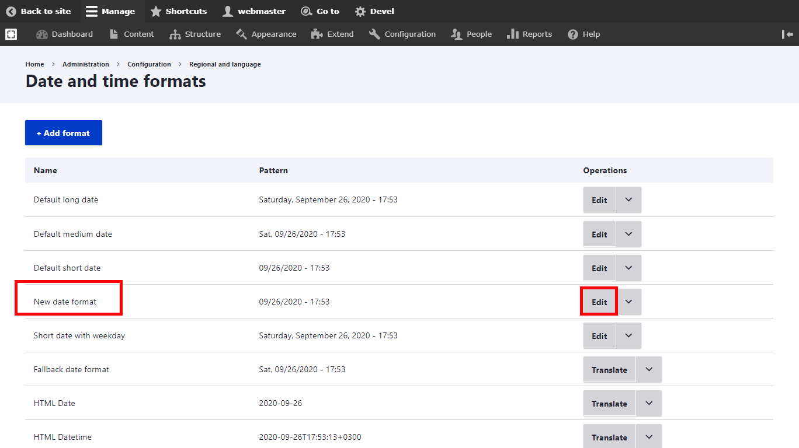The image size is (799, 448).
Task: Open the Reports menu
Action: click(x=529, y=34)
